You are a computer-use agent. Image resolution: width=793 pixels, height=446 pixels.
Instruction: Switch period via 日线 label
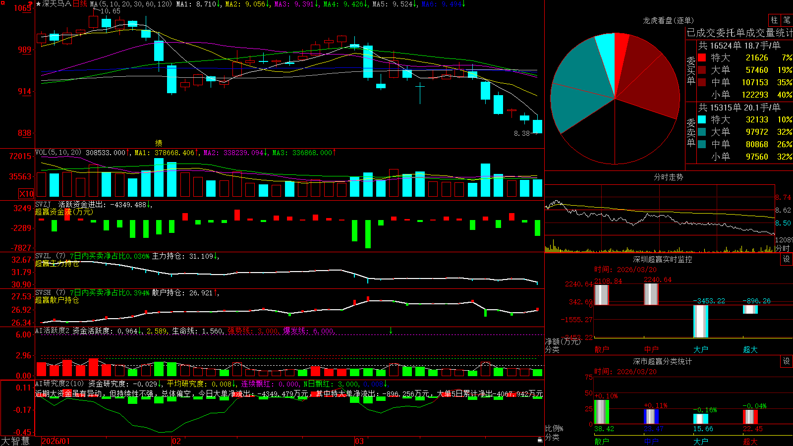(x=80, y=4)
